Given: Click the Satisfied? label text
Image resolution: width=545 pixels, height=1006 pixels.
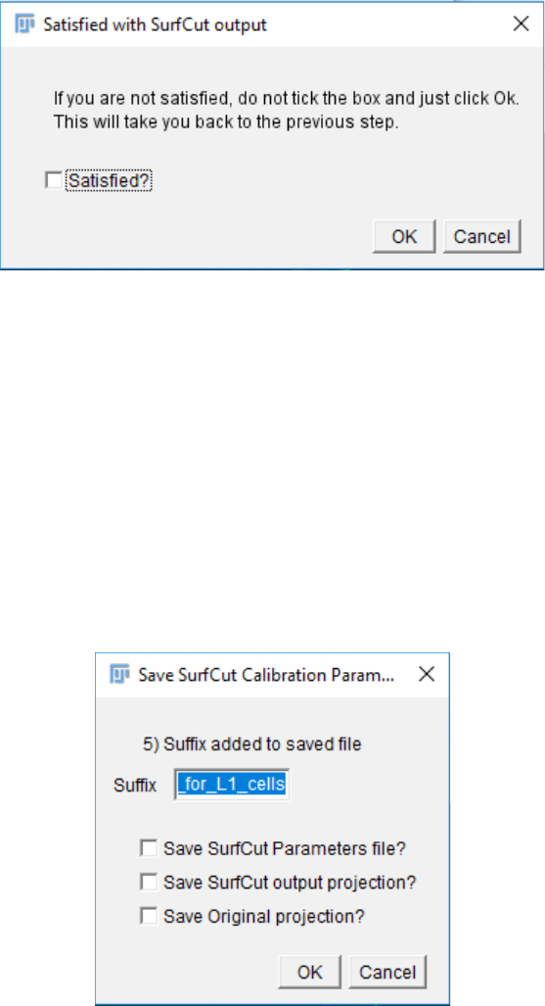Looking at the screenshot, I should (109, 181).
